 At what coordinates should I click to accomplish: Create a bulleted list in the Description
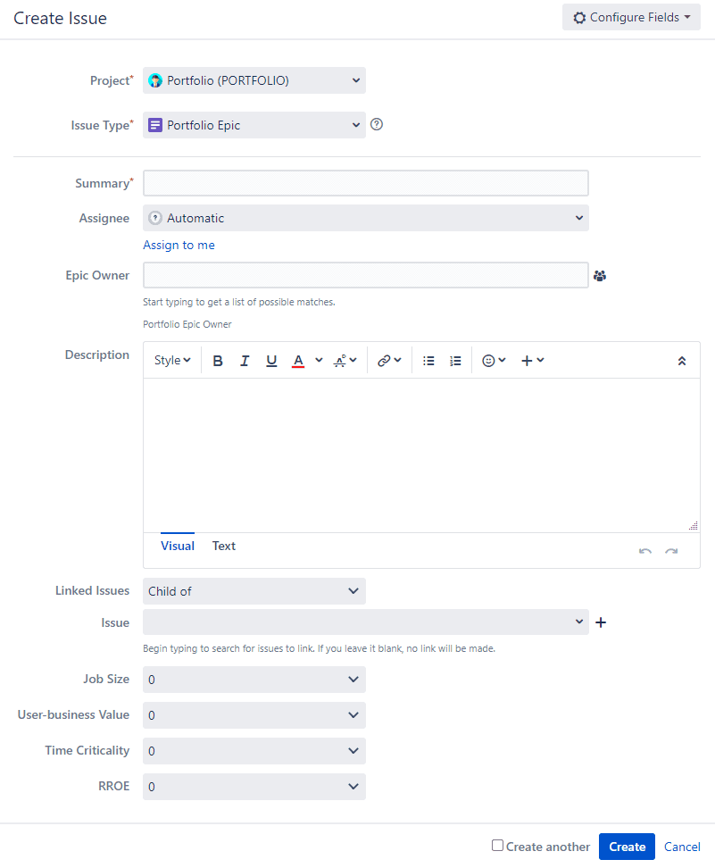tap(428, 360)
